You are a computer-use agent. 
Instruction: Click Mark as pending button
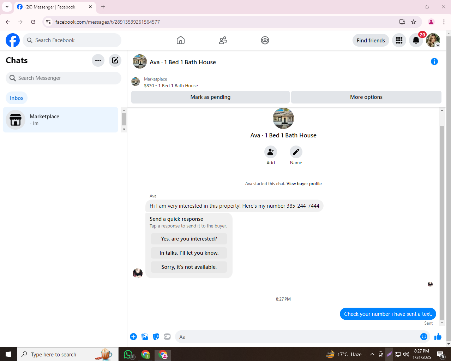pos(210,97)
